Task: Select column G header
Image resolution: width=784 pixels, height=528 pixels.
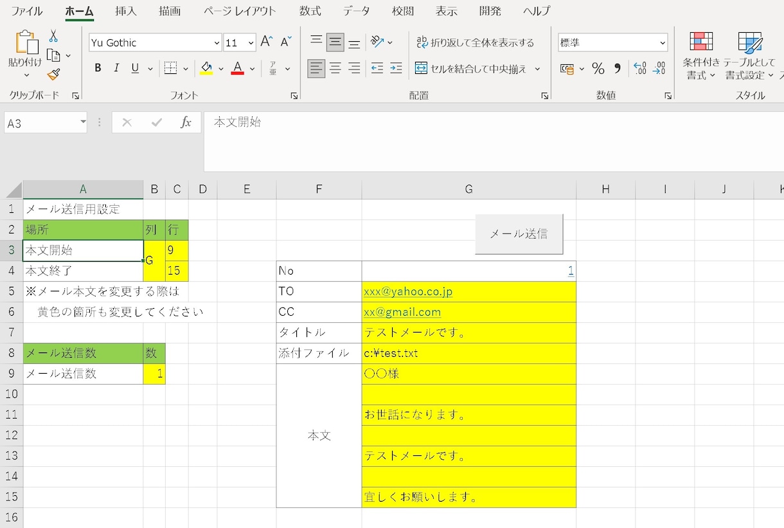Action: (x=469, y=189)
